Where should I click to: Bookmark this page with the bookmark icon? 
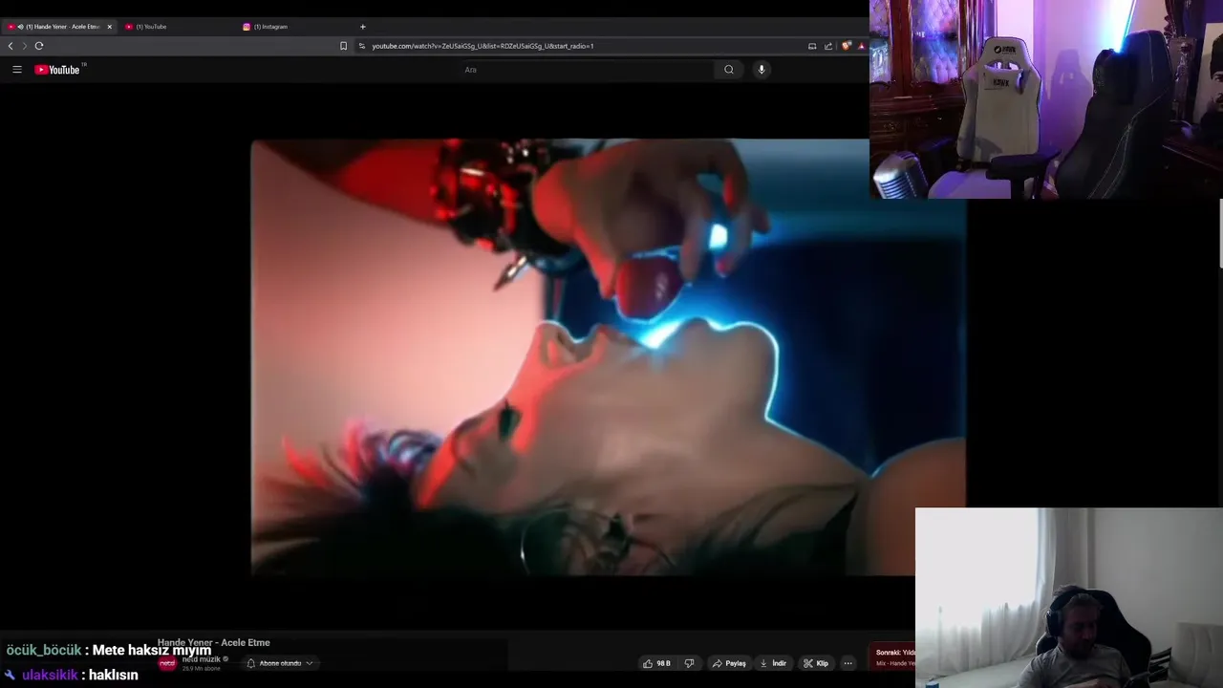pos(344,46)
